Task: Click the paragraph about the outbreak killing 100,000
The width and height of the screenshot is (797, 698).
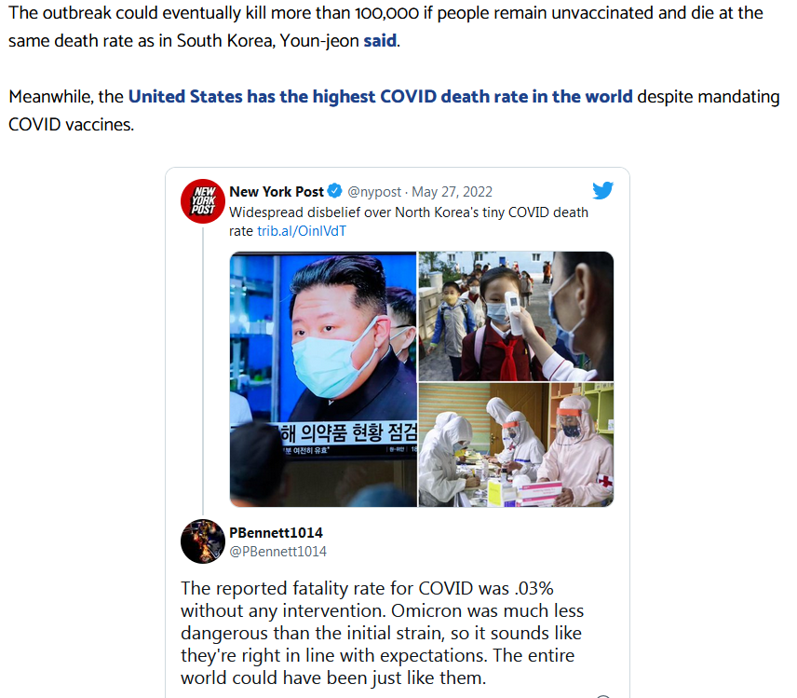Action: (x=385, y=26)
